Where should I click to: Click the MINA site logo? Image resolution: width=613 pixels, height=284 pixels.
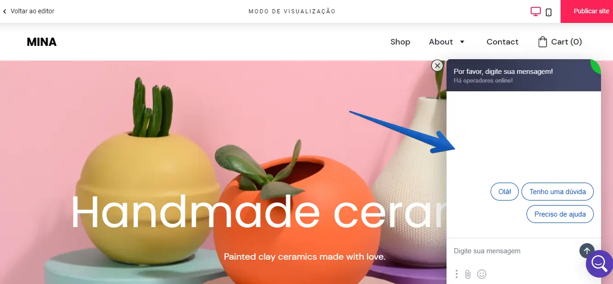[42, 42]
